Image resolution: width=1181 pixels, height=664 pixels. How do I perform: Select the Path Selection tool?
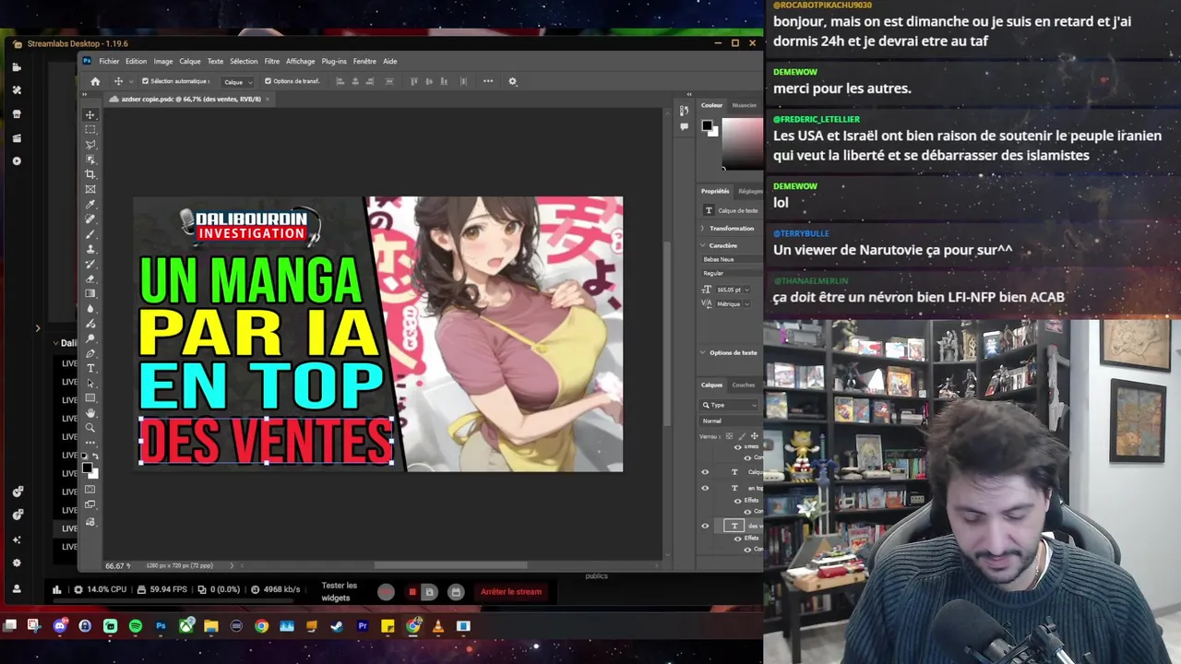tap(90, 383)
